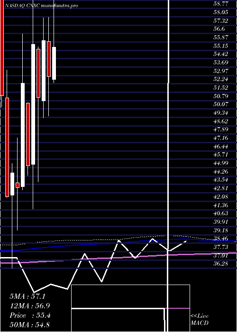The image size is (237, 332).
Task: Choose the 40.63 axis label
Action: tap(221, 213)
